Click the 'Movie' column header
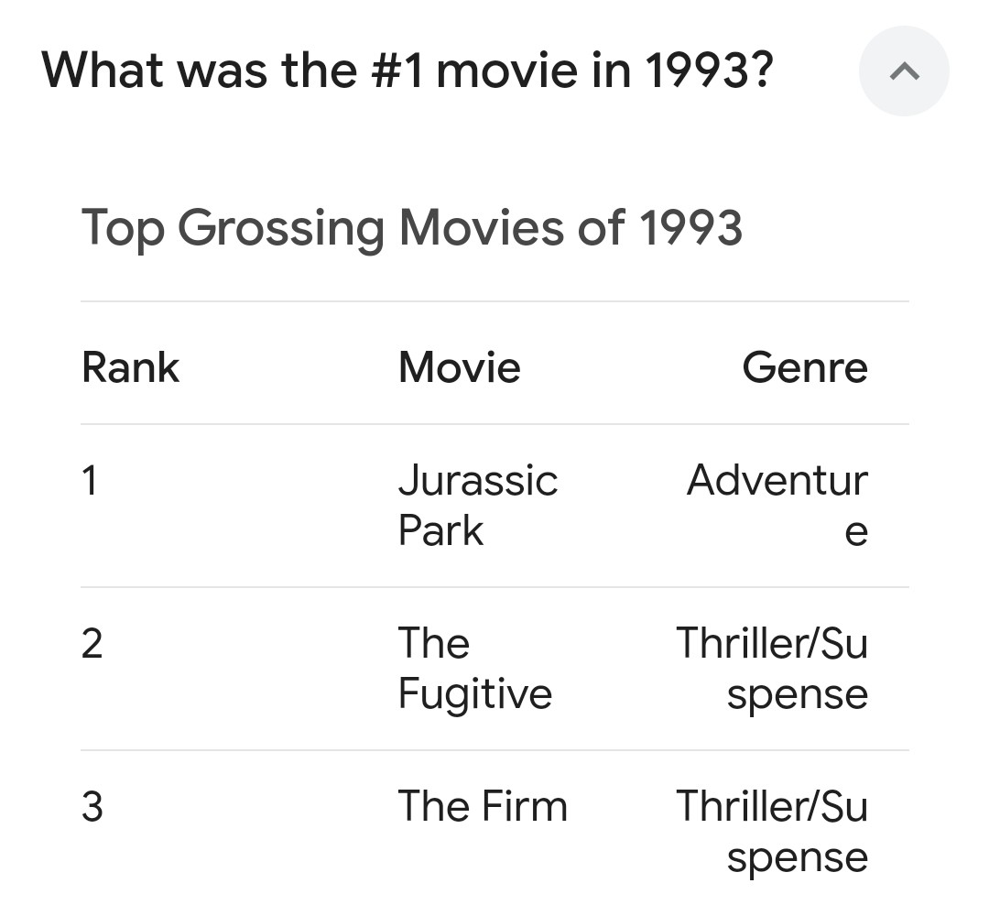The height and width of the screenshot is (905, 989). [x=460, y=367]
